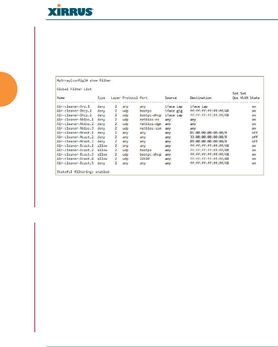Screen dimensions: 278x347
Task: Click the '33:00:00:00:00:00/8' destination address
Action: coord(209,137)
